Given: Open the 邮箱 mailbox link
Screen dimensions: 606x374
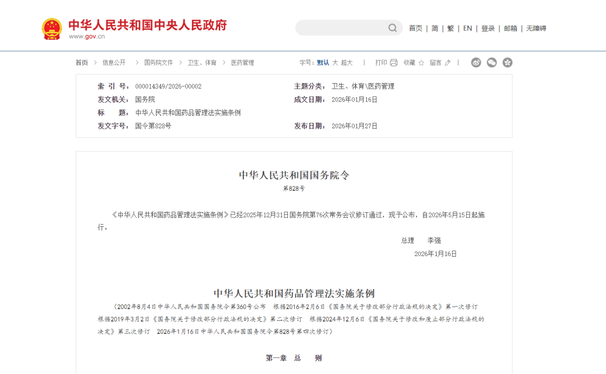Looking at the screenshot, I should (511, 29).
